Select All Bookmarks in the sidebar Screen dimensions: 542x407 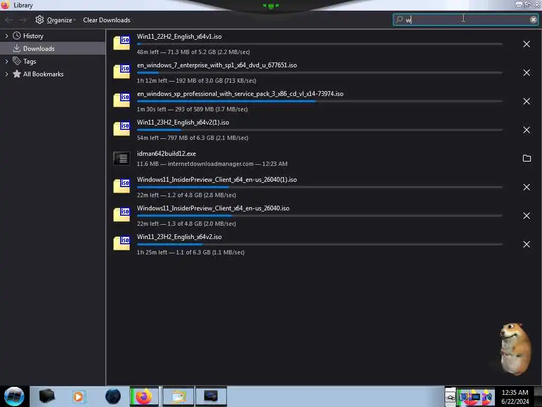(x=43, y=74)
